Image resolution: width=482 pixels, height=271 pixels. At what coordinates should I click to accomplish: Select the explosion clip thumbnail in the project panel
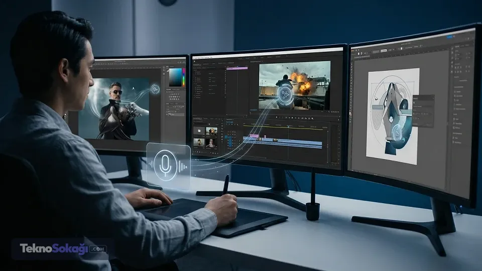(x=211, y=131)
